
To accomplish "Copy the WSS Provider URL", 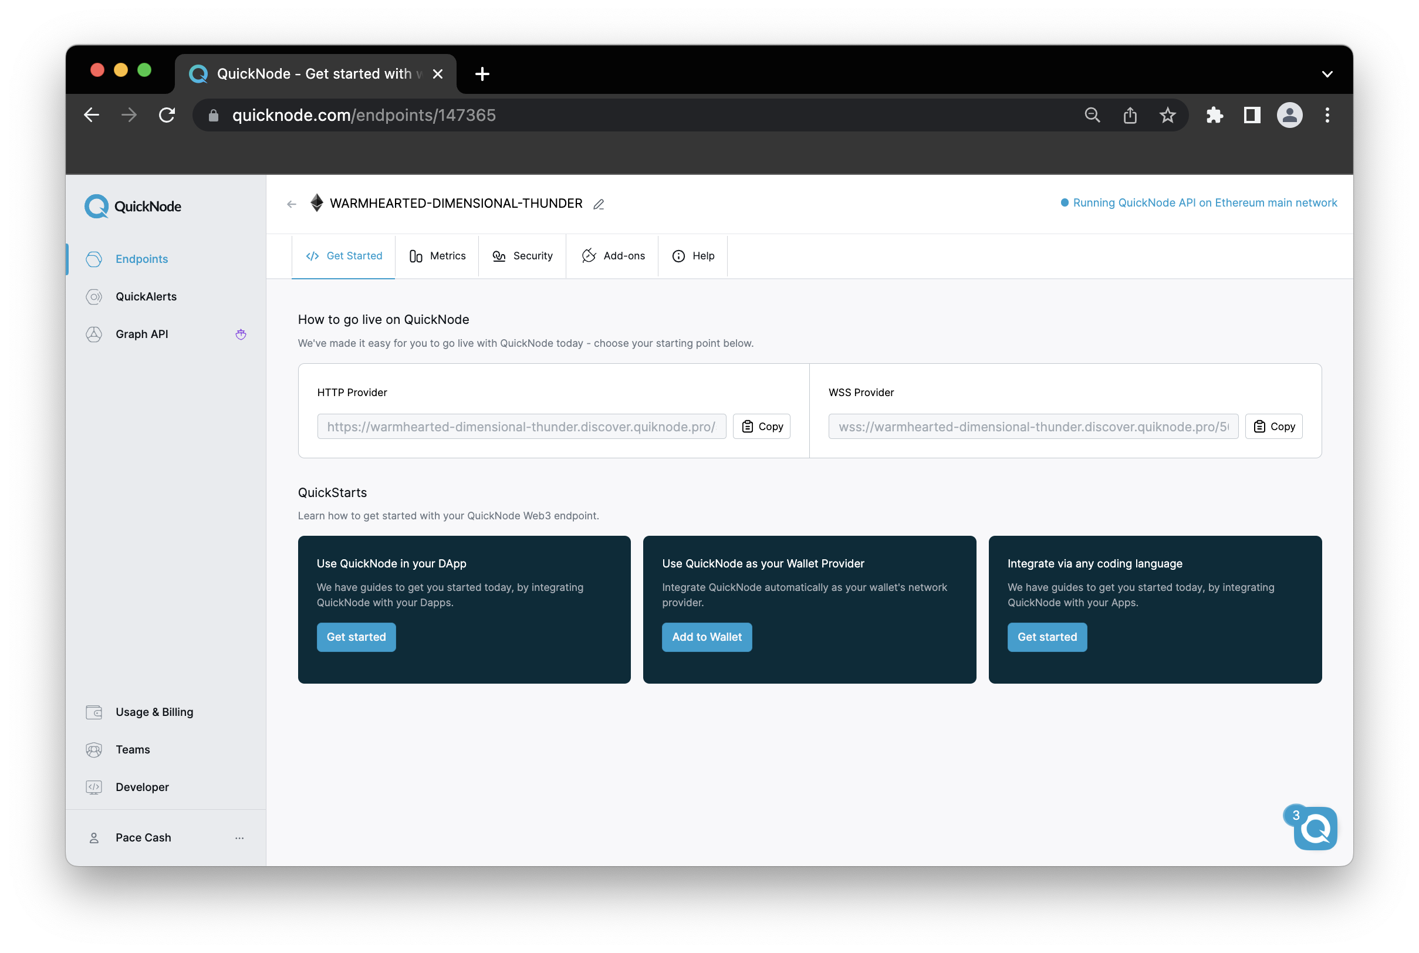I will click(1274, 427).
